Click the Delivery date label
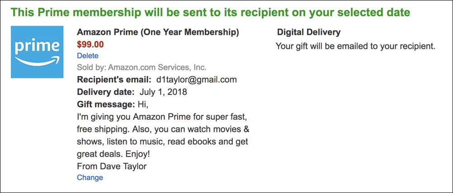 106,92
